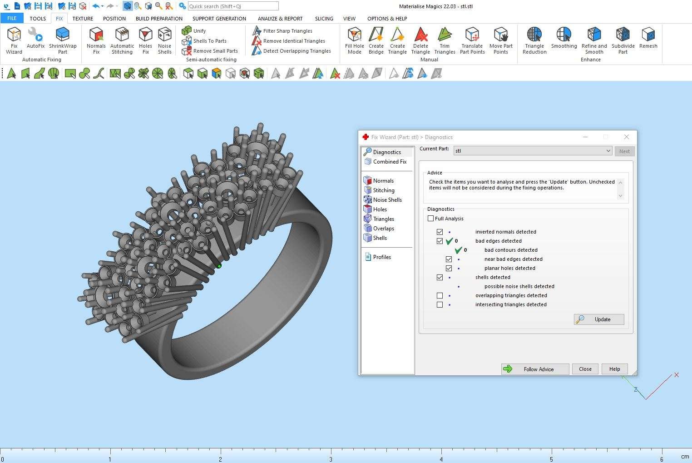692x463 pixels.
Task: Switch to the Analyze & Report tab
Action: click(x=280, y=19)
